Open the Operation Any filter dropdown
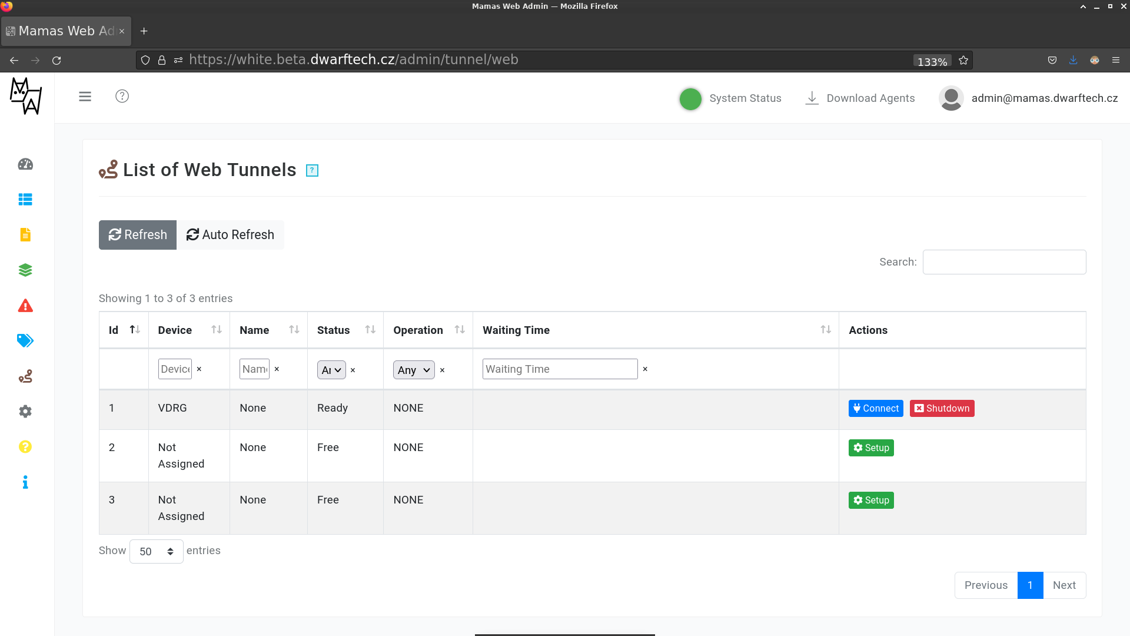The image size is (1130, 636). tap(414, 370)
